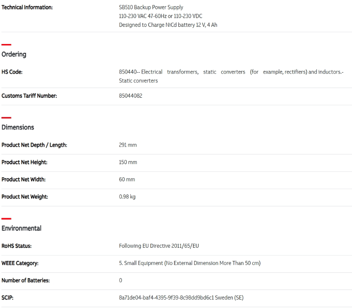The image size is (352, 308).
Task: Click the Dimensions section heading
Action: (18, 127)
